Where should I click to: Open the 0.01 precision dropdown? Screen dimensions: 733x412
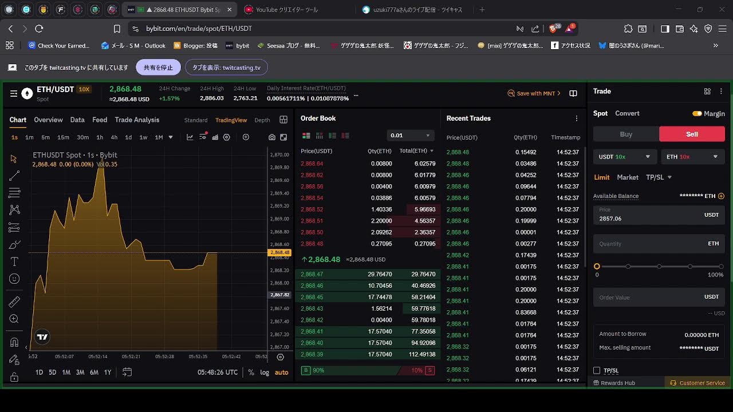coord(410,135)
